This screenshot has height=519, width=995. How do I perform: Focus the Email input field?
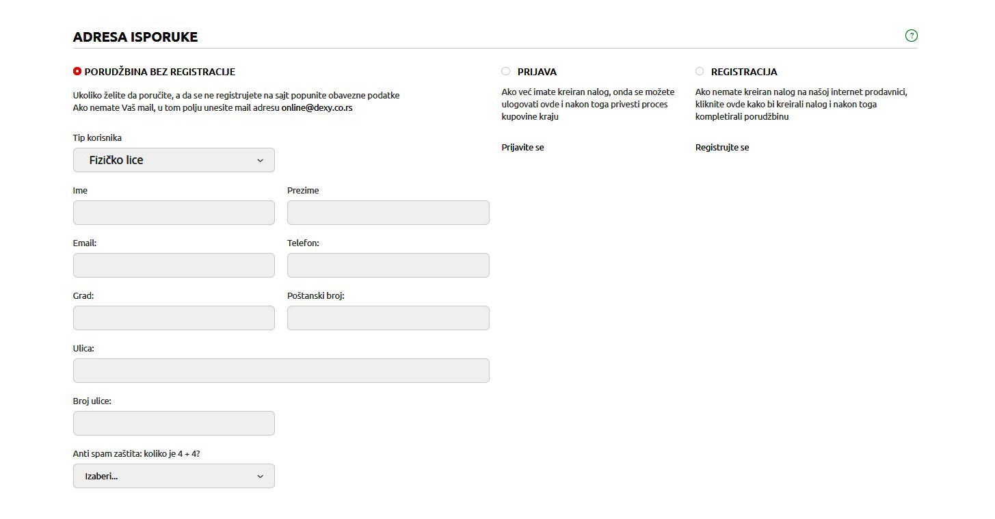click(174, 265)
